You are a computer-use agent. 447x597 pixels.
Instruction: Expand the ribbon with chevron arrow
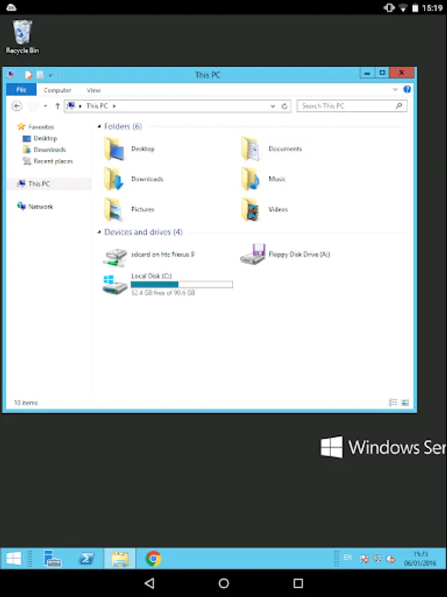[x=395, y=90]
